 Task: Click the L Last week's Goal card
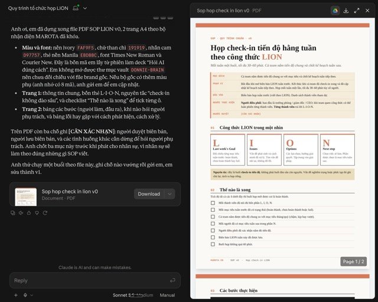[227, 150]
